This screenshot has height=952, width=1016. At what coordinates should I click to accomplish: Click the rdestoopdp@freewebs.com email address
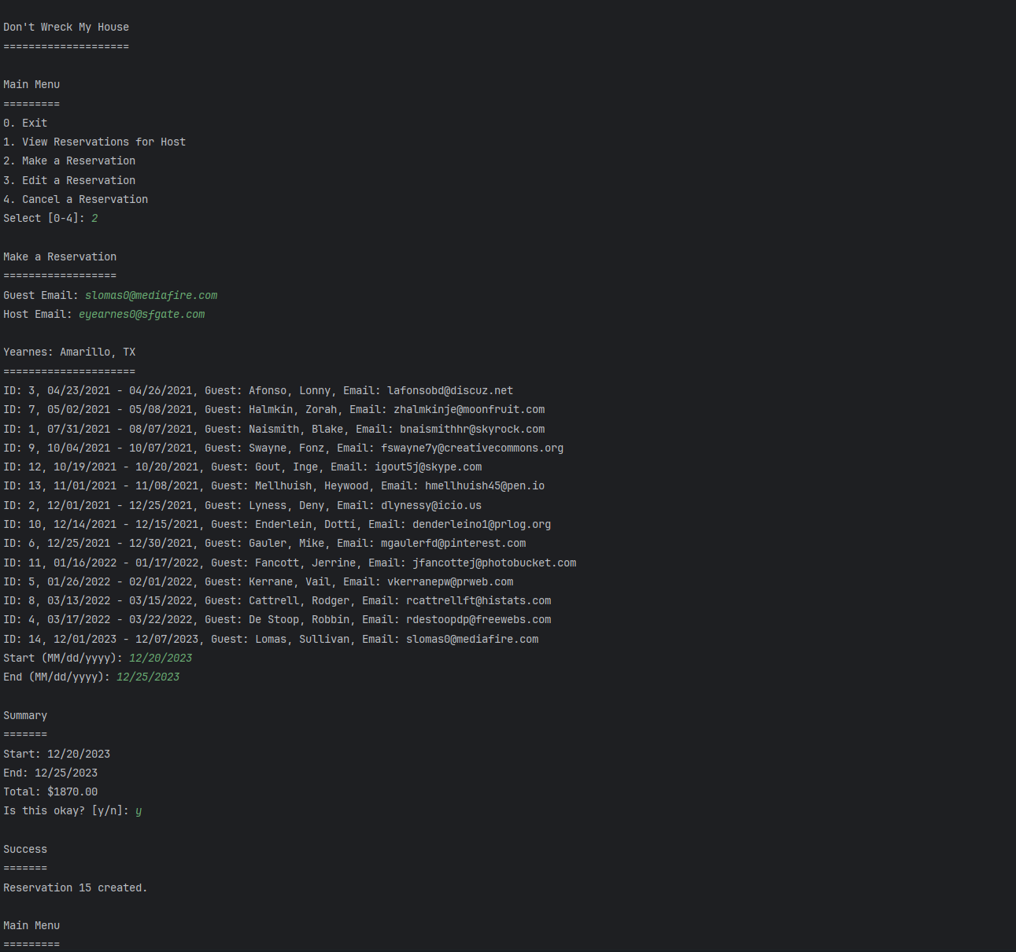point(478,619)
